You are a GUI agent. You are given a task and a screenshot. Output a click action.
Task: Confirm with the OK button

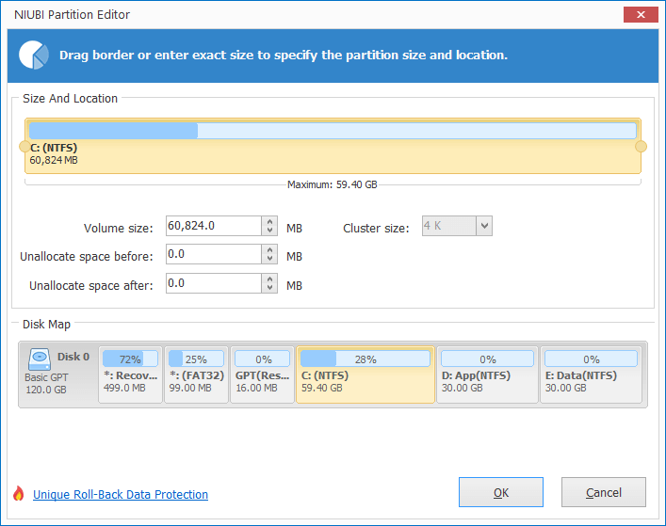501,492
